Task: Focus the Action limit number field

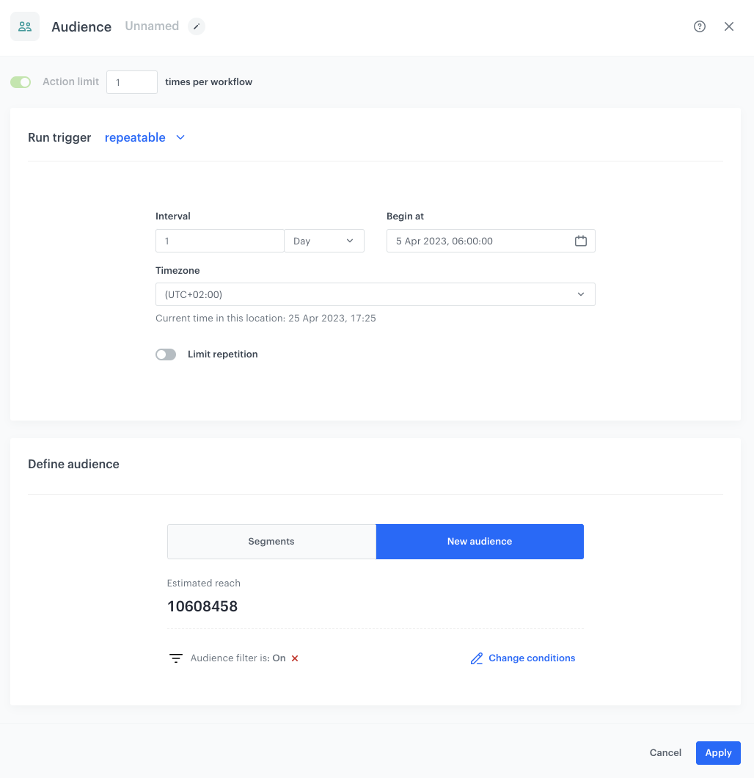Action: 132,82
